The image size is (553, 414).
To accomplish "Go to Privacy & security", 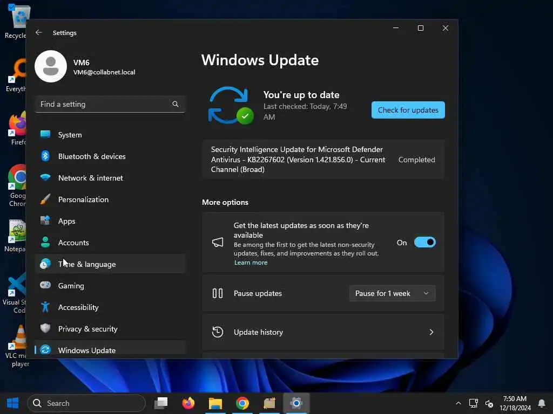I will (110, 328).
